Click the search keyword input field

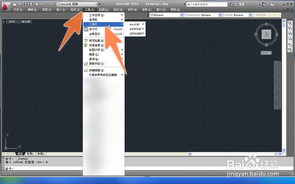207,4
